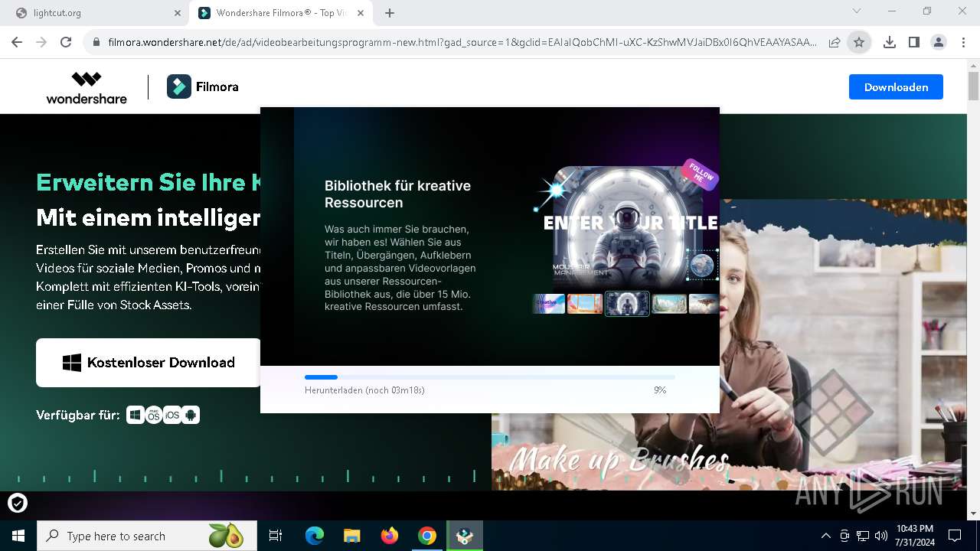The height and width of the screenshot is (551, 980).
Task: Click the Windows platform icon
Action: (x=136, y=415)
